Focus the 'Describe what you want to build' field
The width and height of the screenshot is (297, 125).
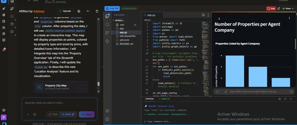[x=59, y=103]
